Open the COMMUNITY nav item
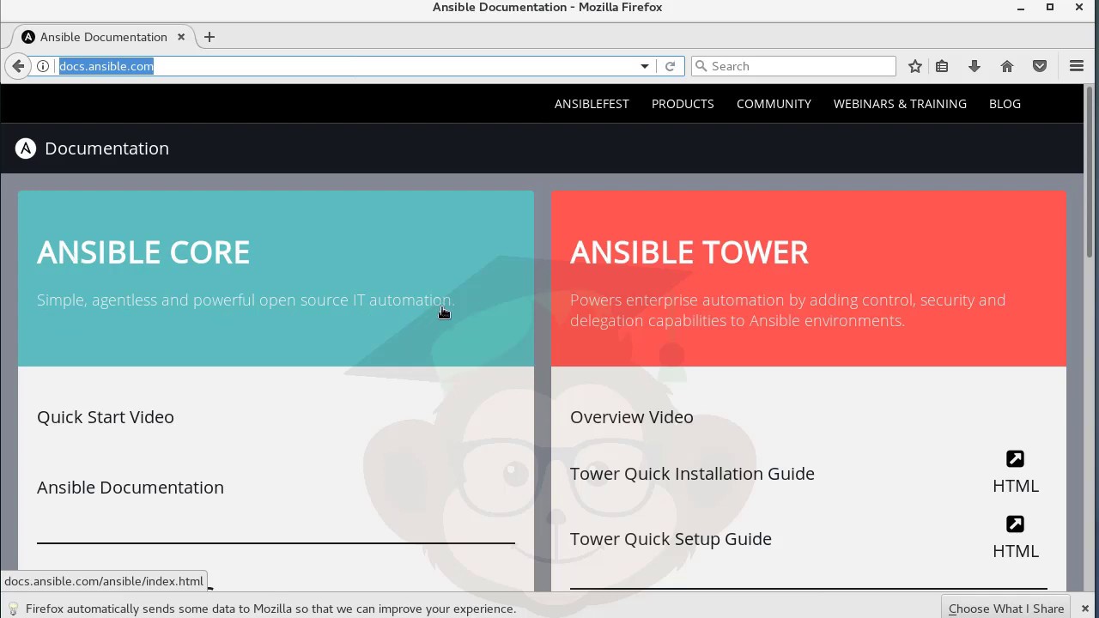1099x618 pixels. [x=774, y=104]
